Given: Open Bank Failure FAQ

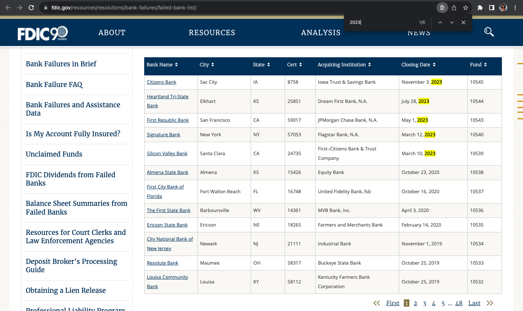Looking at the screenshot, I should coord(54,84).
